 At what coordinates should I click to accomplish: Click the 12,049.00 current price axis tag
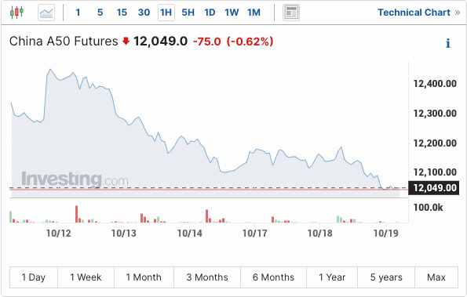point(433,188)
